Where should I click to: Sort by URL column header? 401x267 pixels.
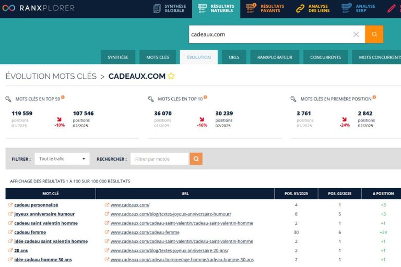[185, 193]
